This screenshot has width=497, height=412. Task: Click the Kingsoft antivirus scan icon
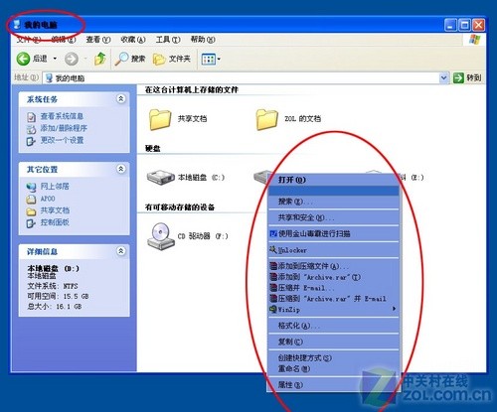pyautogui.click(x=273, y=233)
